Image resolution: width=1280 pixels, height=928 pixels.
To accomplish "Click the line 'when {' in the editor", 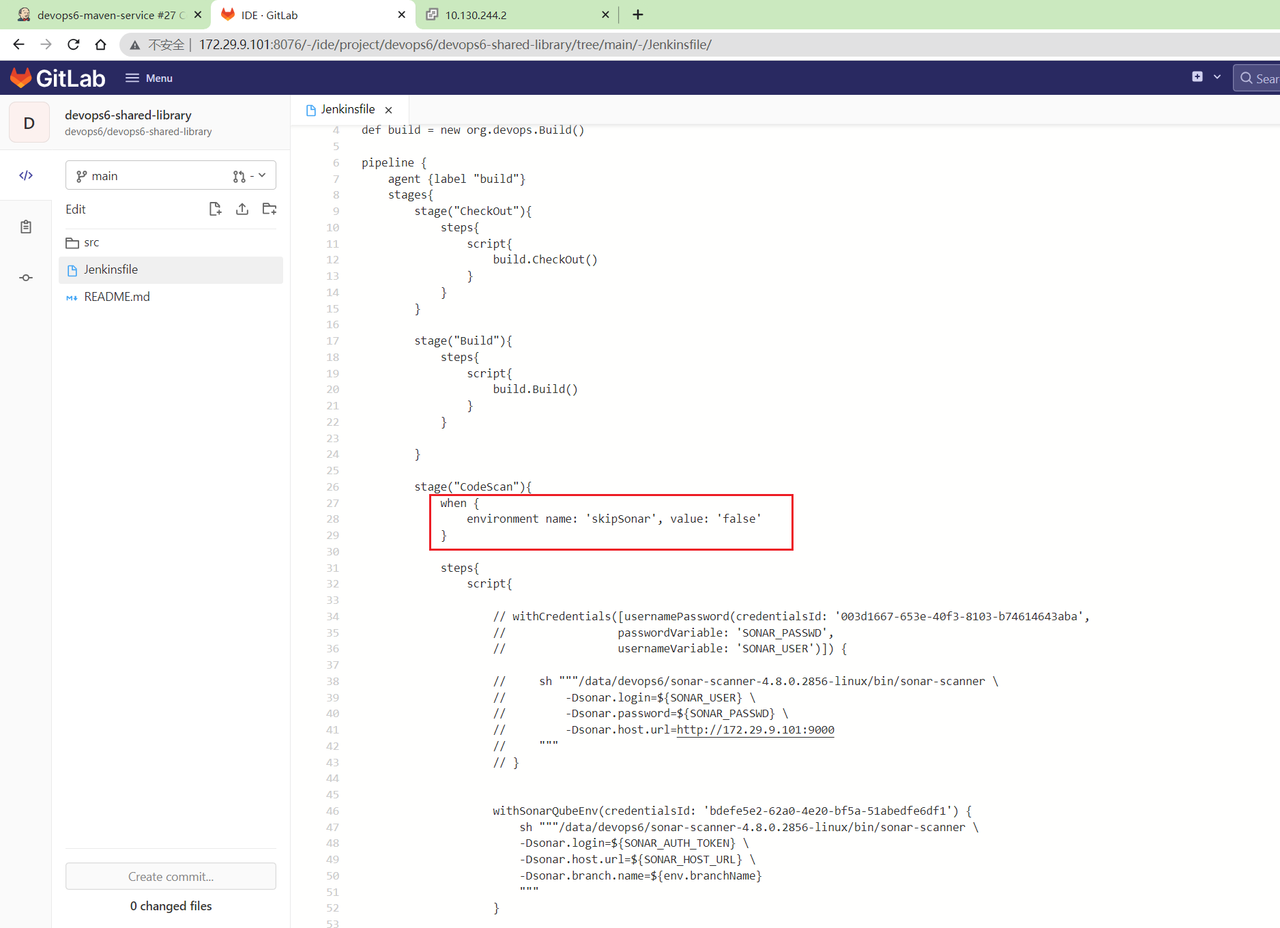I will [x=460, y=503].
